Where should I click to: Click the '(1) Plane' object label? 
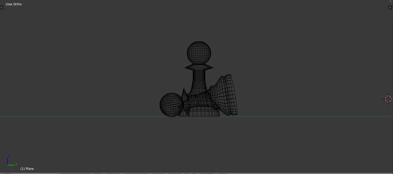point(27,169)
